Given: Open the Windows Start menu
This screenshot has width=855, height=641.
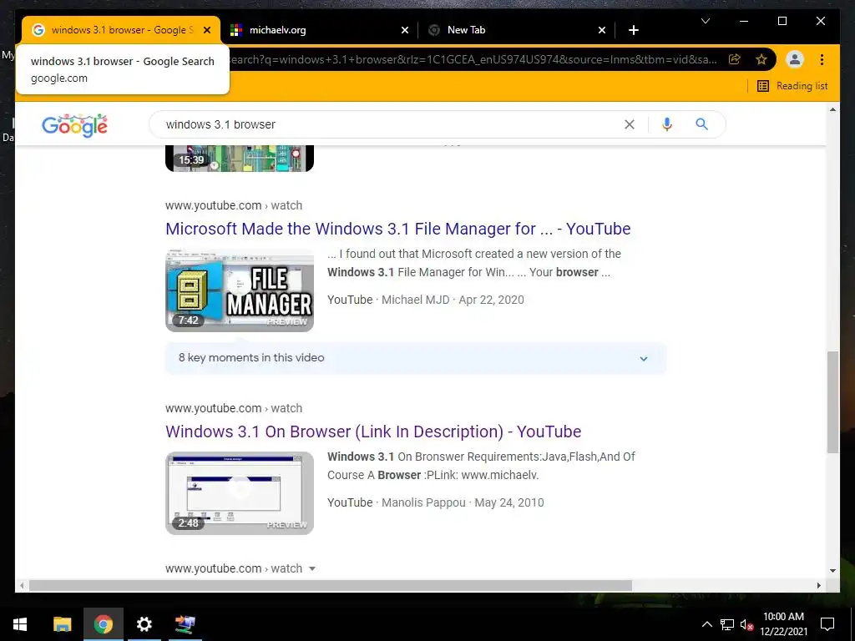Looking at the screenshot, I should click(x=20, y=624).
